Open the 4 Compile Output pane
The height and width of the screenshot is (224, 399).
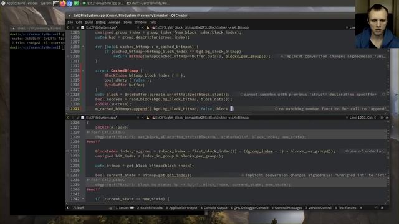coord(214,208)
